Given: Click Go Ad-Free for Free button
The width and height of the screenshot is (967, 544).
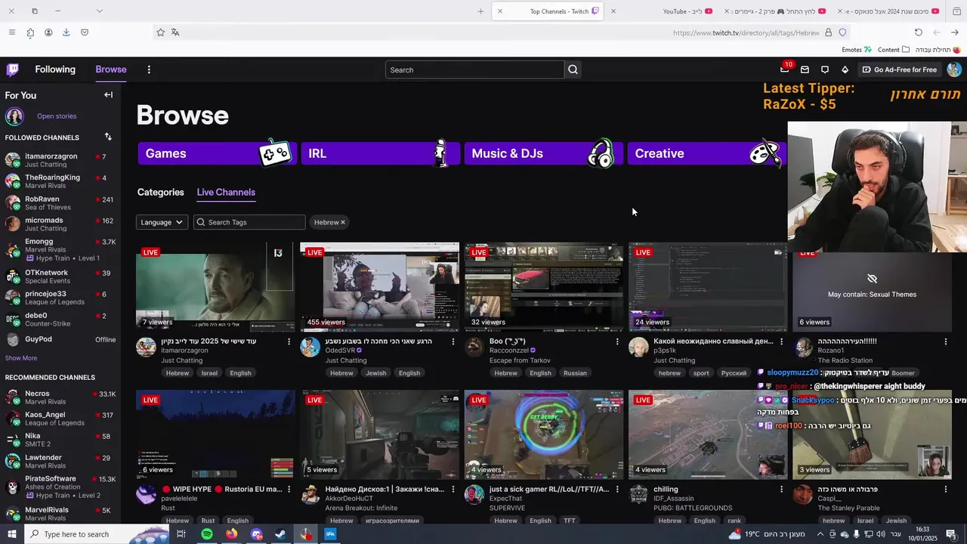Looking at the screenshot, I should (x=899, y=70).
